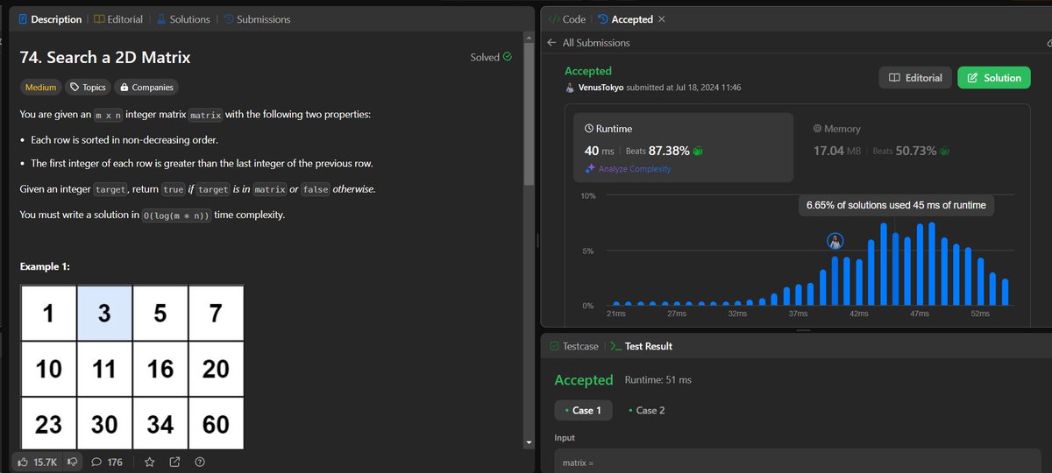This screenshot has height=473, width=1052.
Task: Click the dislike thumbs-down icon
Action: pos(73,462)
